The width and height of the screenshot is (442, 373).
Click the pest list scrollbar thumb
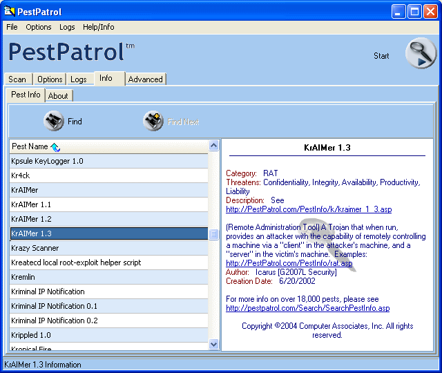pyautogui.click(x=214, y=234)
